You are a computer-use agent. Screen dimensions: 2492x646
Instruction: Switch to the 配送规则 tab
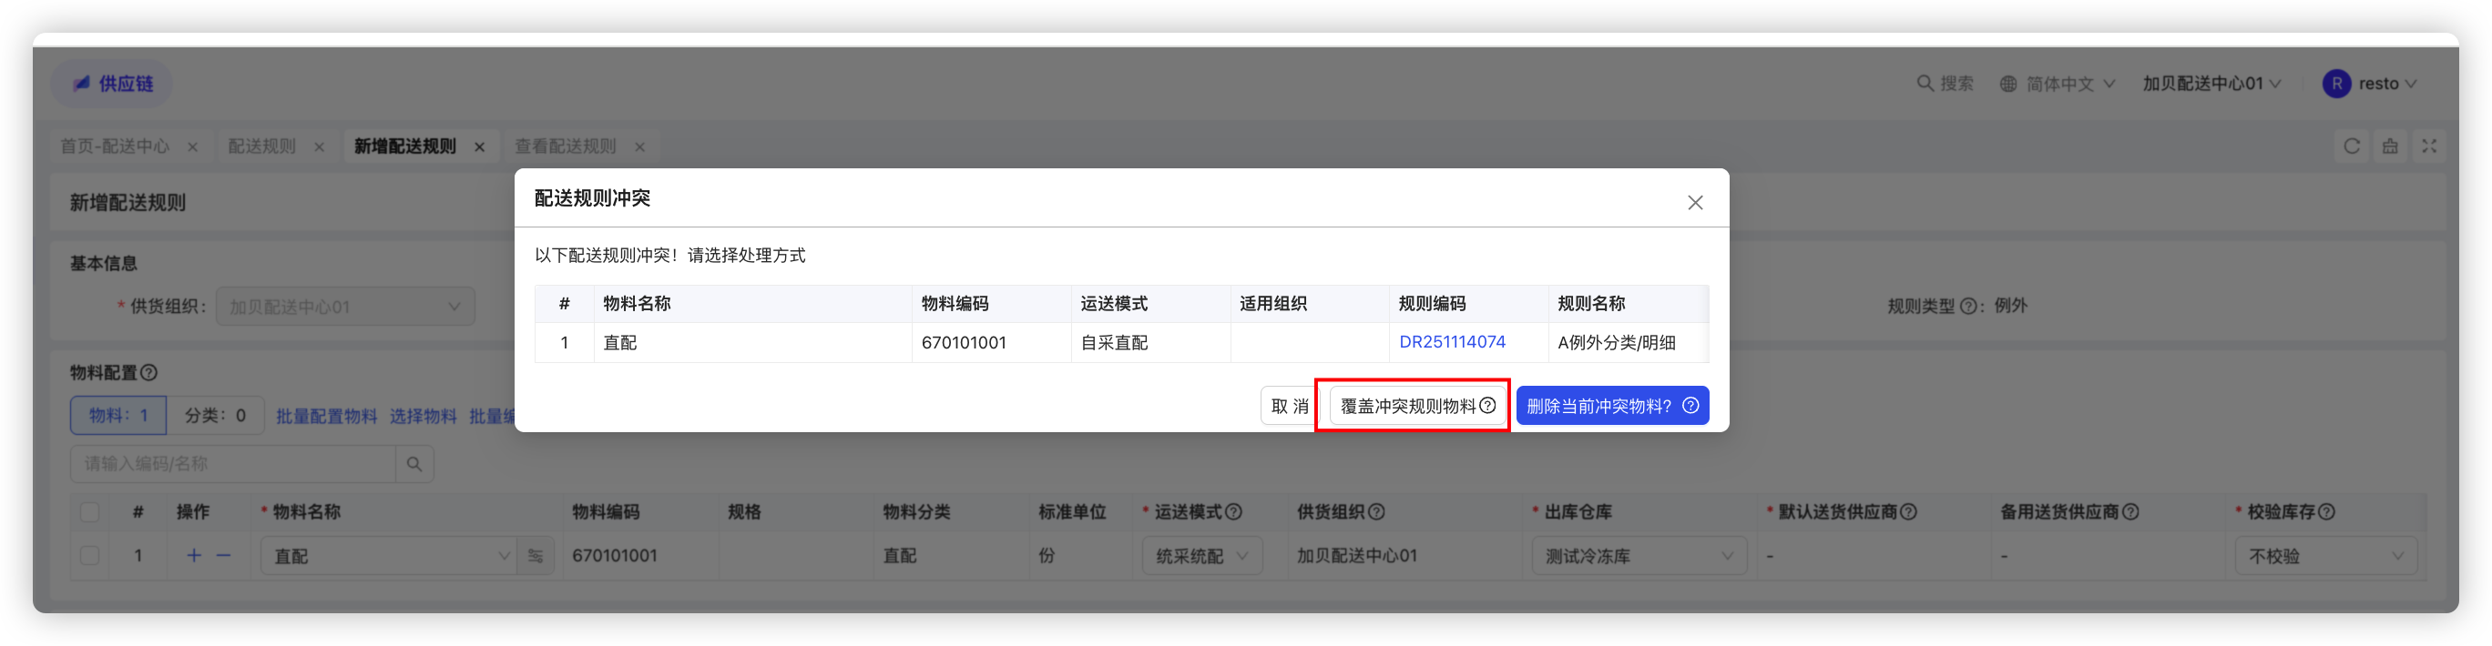click(x=262, y=146)
